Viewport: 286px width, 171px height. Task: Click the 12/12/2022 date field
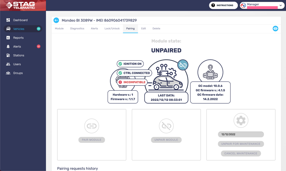click(241, 134)
